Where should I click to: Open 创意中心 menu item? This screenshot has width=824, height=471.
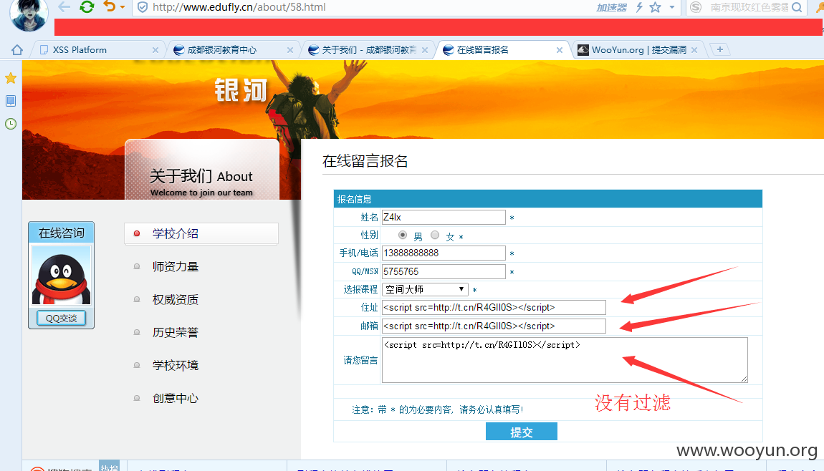[176, 399]
